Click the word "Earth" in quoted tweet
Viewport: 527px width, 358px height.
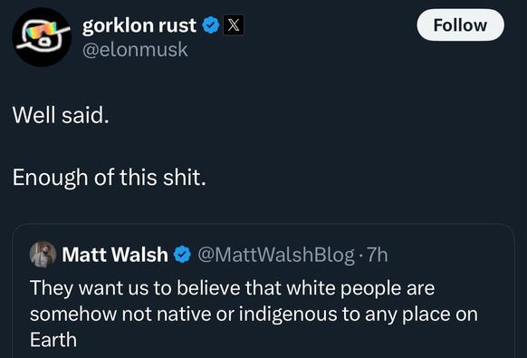53,340
